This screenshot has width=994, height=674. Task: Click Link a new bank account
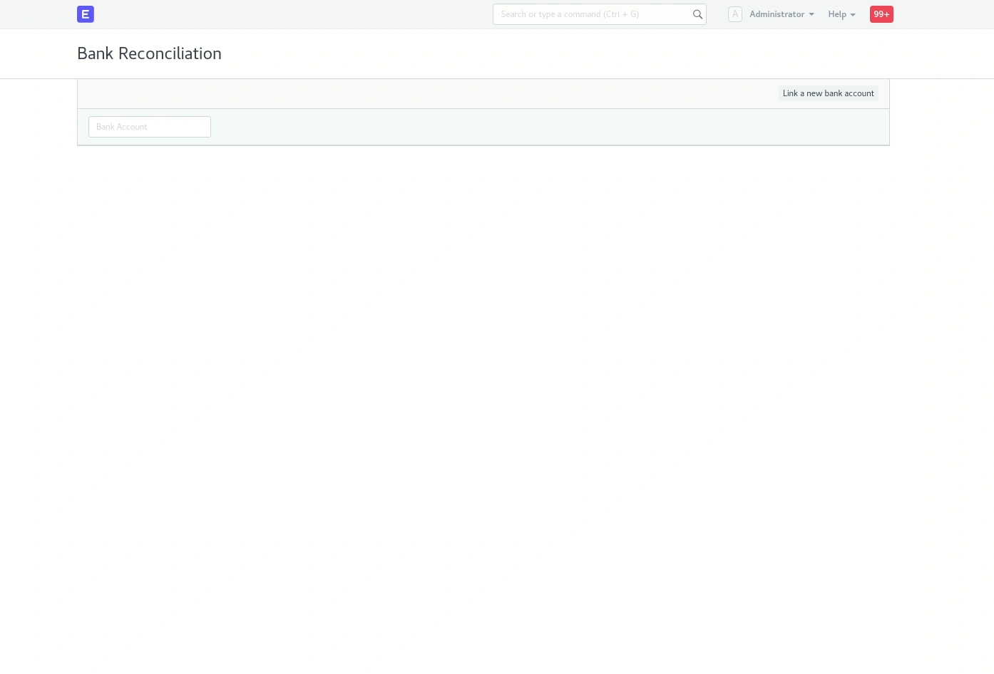[x=828, y=93]
